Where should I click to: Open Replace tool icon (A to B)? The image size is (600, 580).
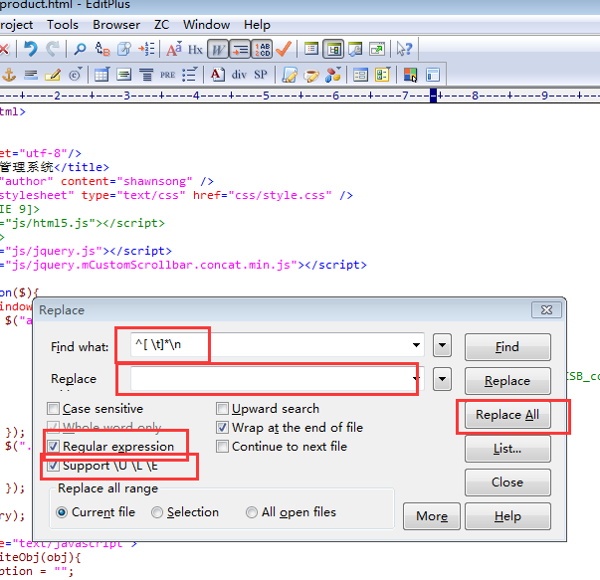coord(102,49)
